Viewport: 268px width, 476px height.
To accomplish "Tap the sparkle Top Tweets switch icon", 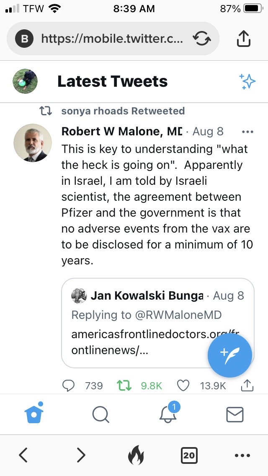I will click(x=247, y=81).
